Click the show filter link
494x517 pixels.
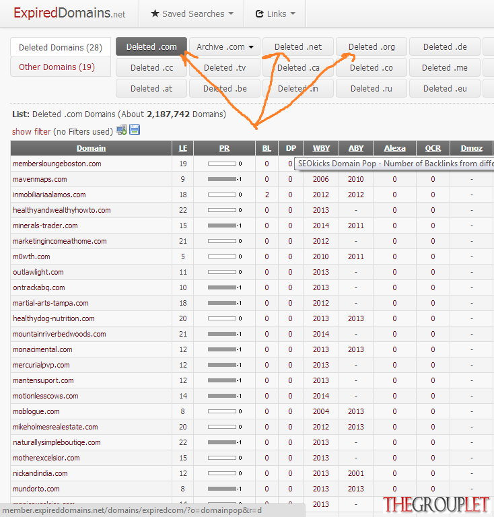pyautogui.click(x=32, y=131)
